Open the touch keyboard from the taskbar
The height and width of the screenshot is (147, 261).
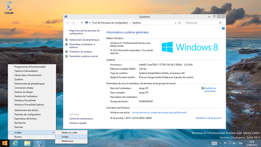214,143
